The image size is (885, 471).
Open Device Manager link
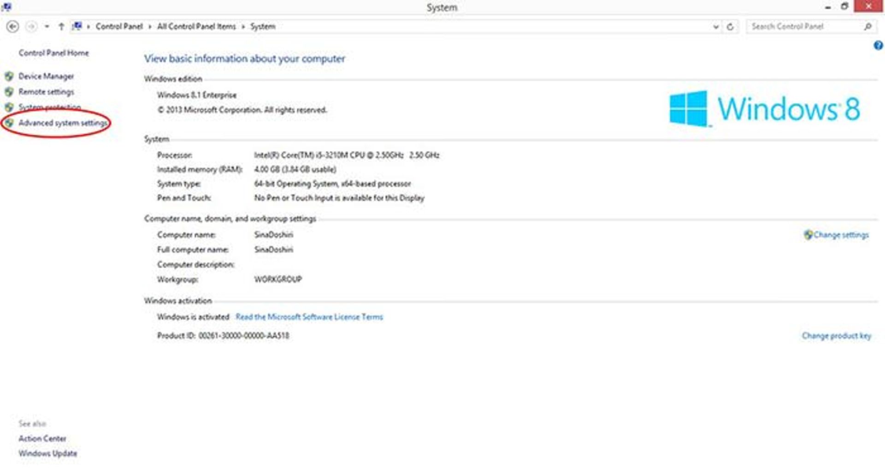tap(46, 76)
